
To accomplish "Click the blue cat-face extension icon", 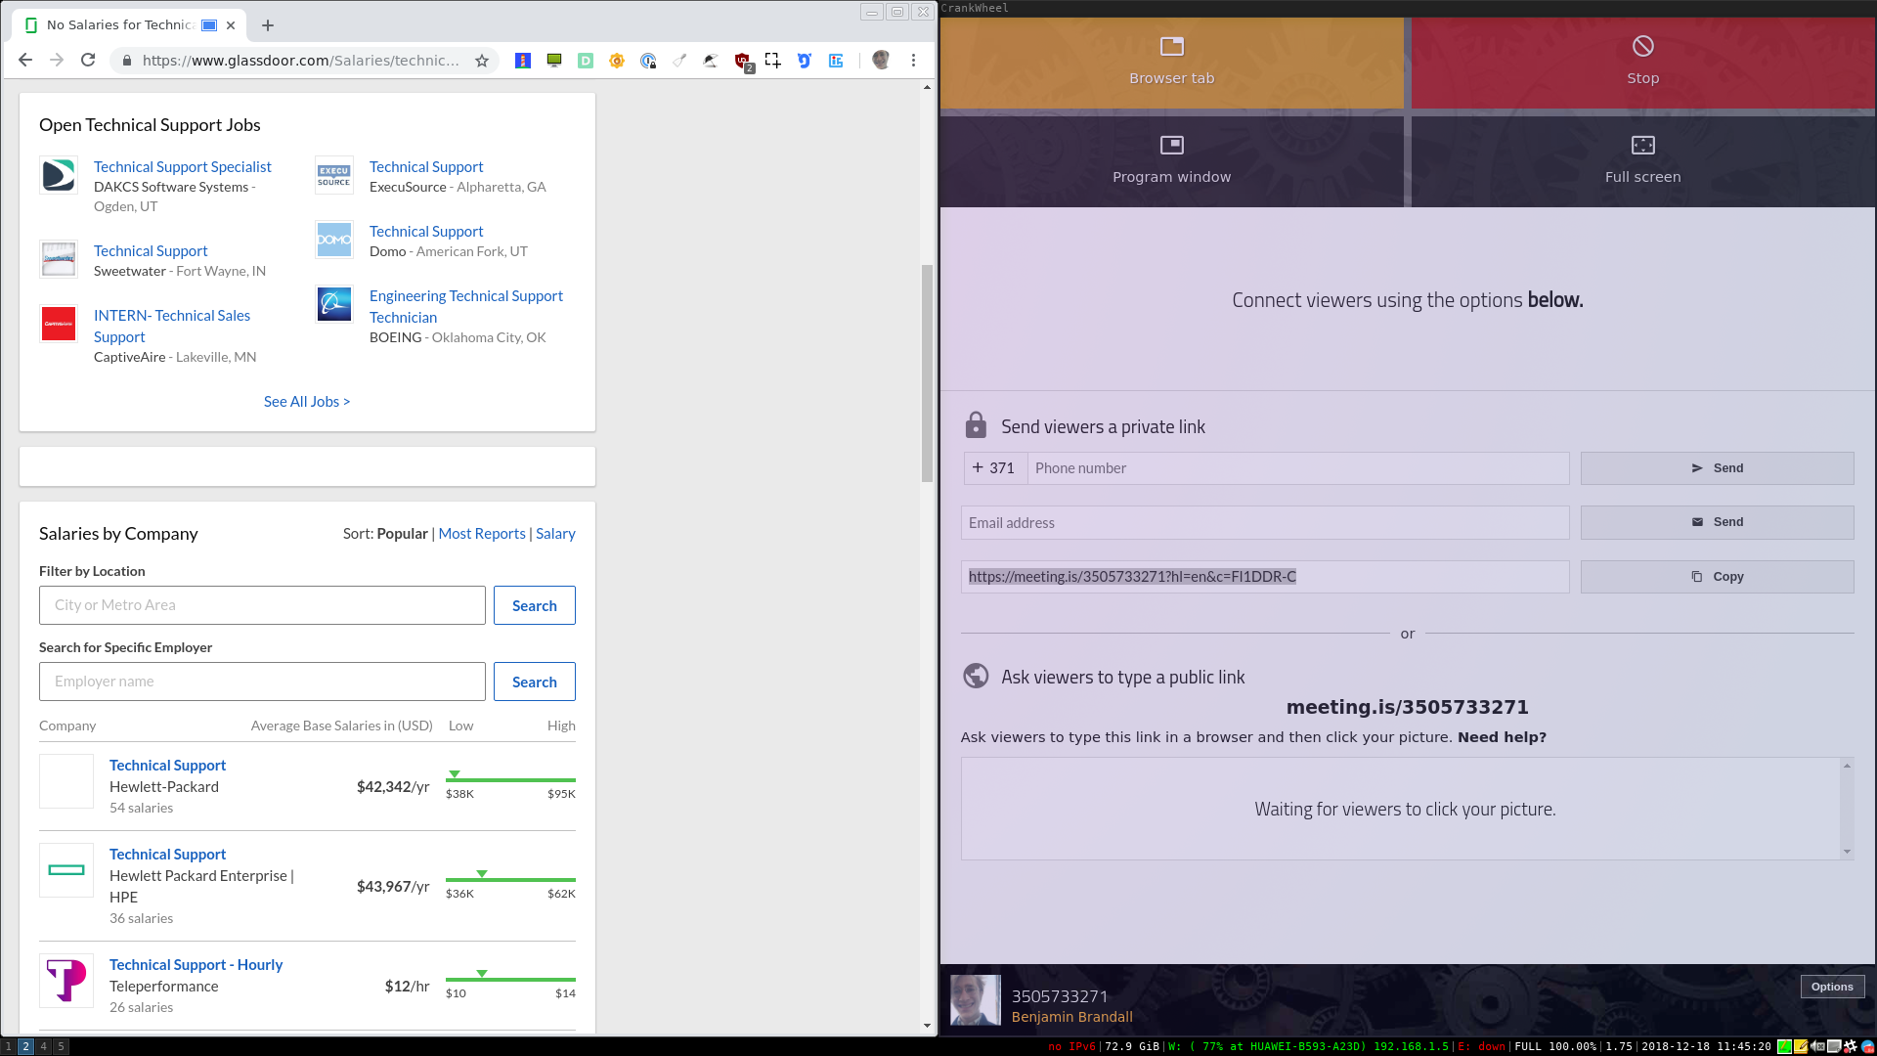I will coord(805,61).
